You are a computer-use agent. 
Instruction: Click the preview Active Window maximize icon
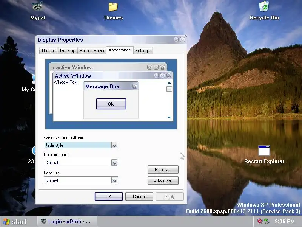click(162, 75)
